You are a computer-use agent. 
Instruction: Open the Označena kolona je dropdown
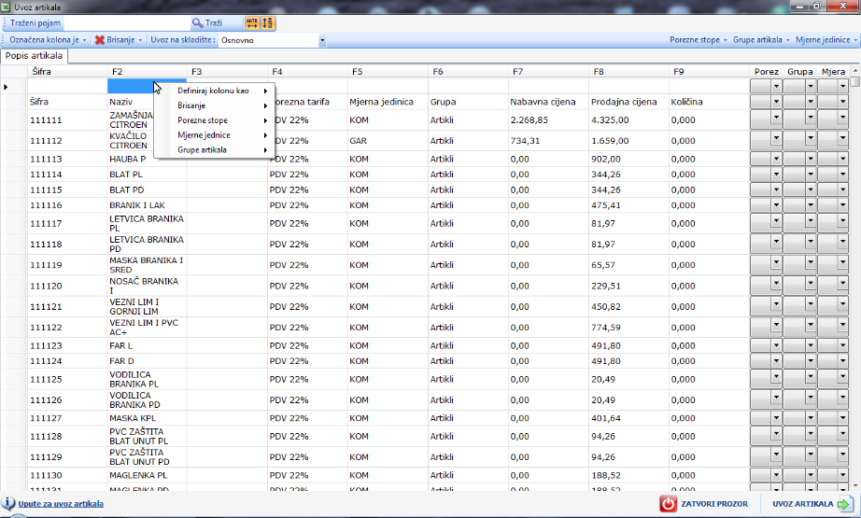click(48, 40)
